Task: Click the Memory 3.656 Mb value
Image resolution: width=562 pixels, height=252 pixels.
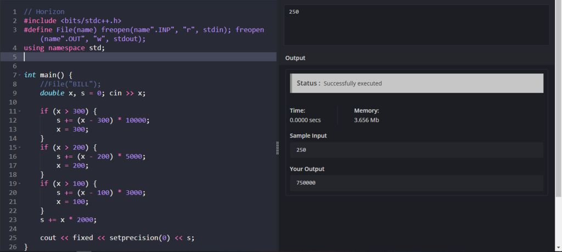Action: point(366,120)
